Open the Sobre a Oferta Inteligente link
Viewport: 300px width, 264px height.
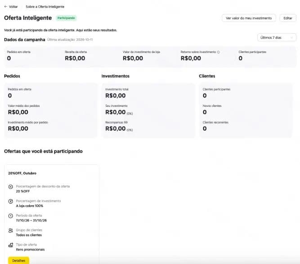[45, 7]
